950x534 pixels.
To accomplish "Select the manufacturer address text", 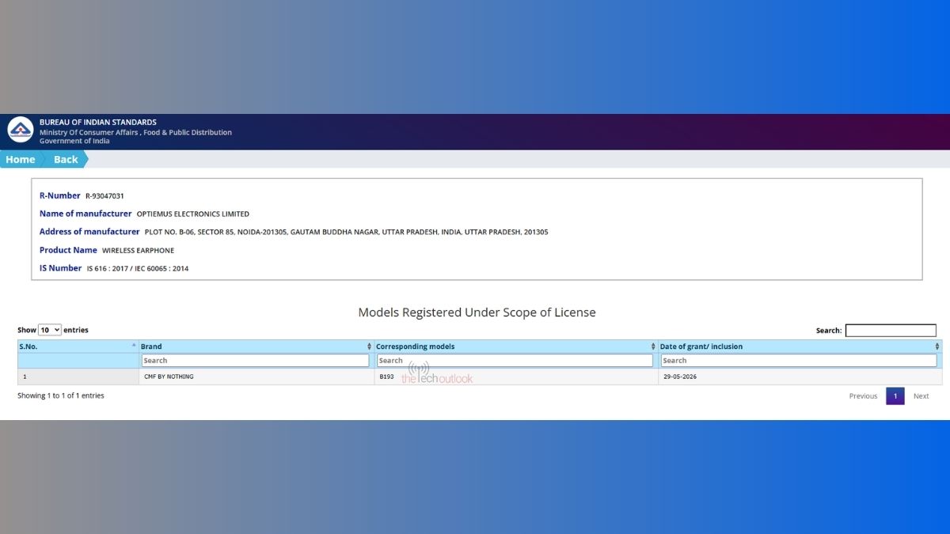I will [346, 233].
